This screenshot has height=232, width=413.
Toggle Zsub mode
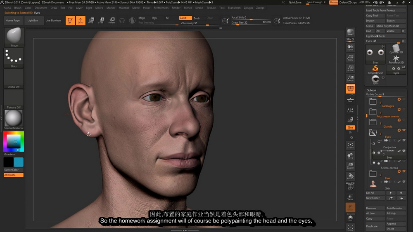coord(197,18)
